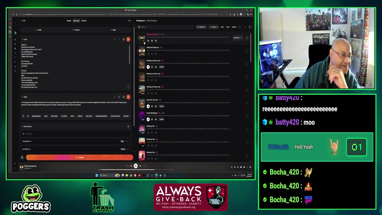
Task: Publish the 'Drunk Dial Regrets' song
Action: 161,119
